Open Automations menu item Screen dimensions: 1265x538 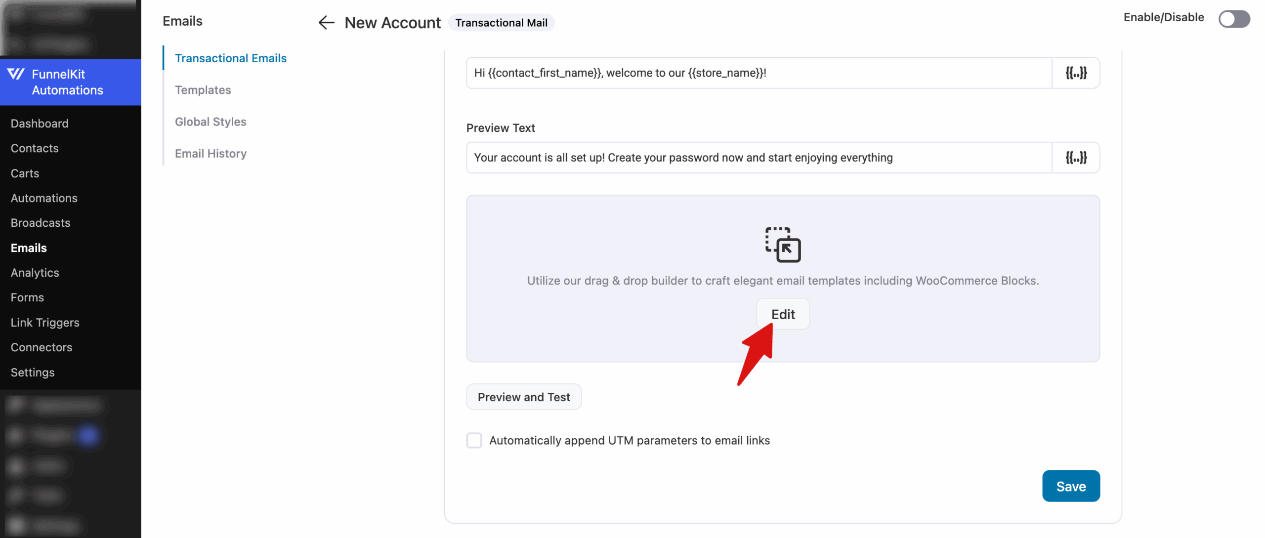point(44,198)
